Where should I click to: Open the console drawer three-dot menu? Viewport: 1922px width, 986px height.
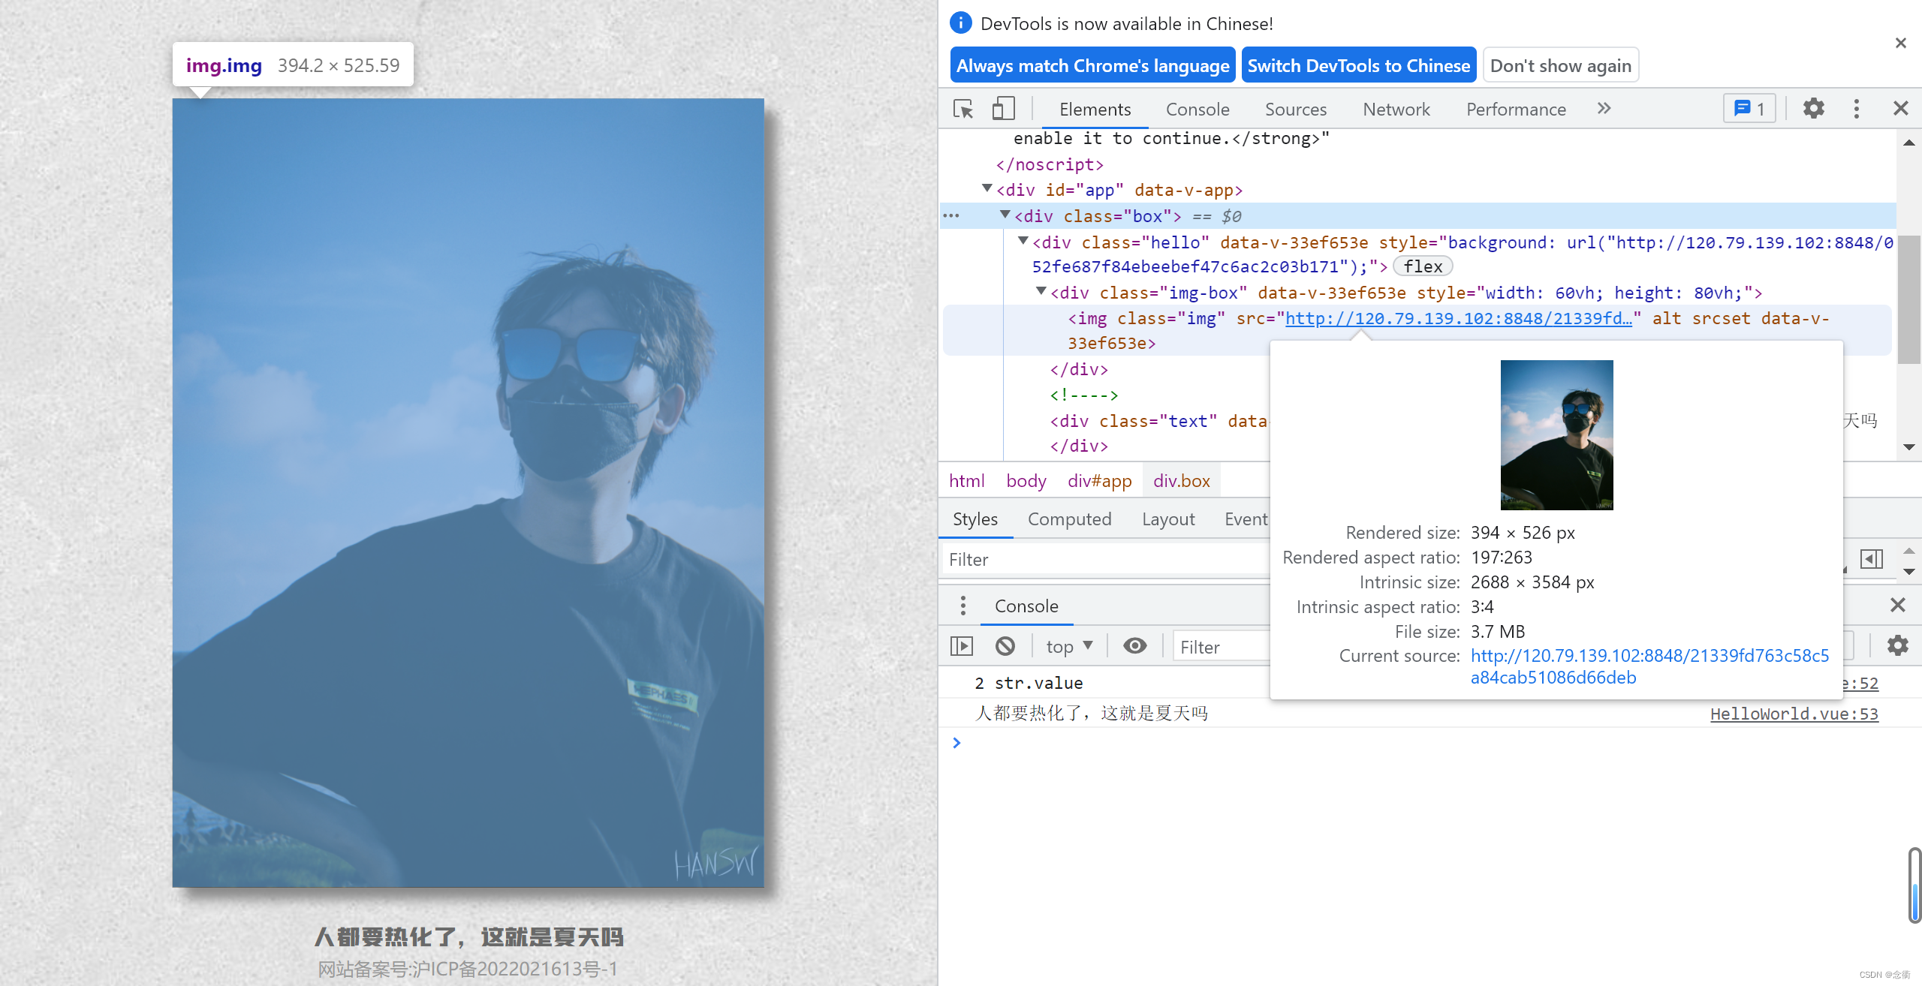[963, 606]
